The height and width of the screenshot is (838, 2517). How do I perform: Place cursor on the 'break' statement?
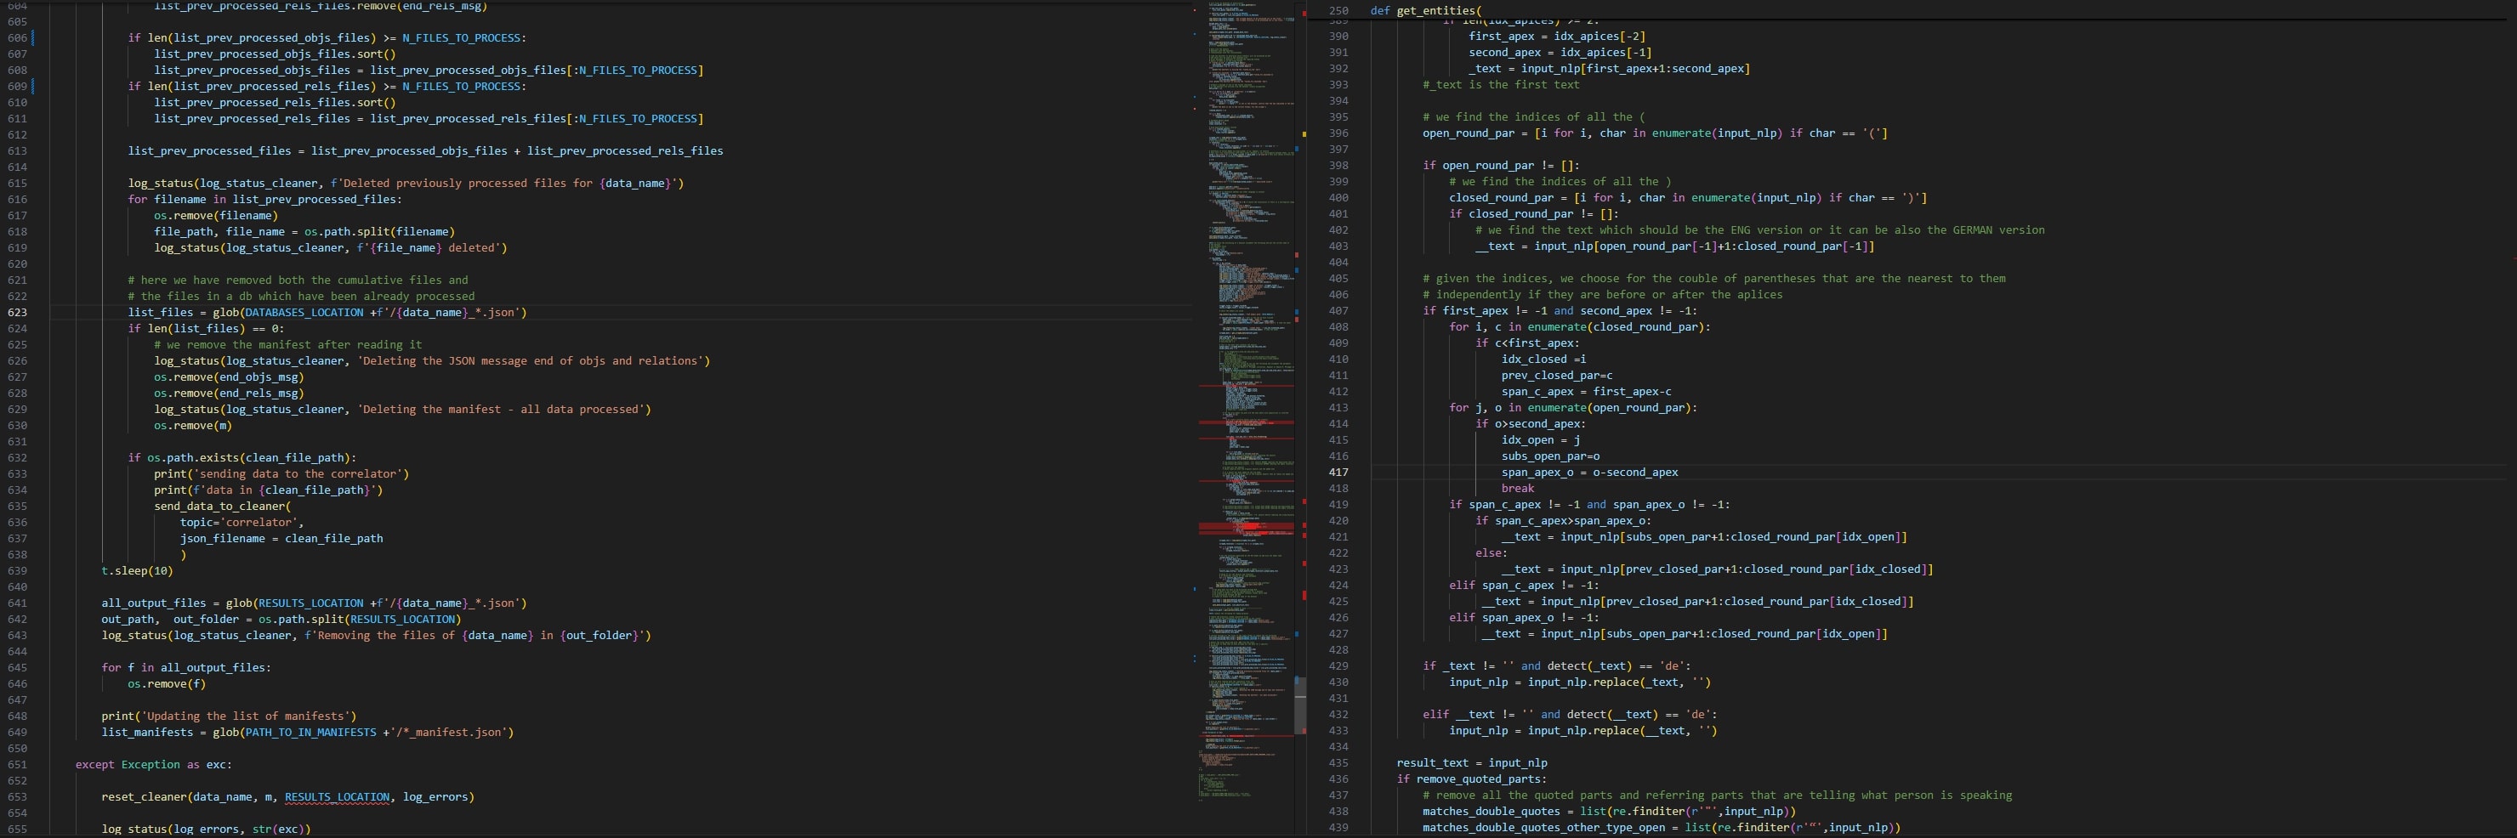click(x=1518, y=489)
